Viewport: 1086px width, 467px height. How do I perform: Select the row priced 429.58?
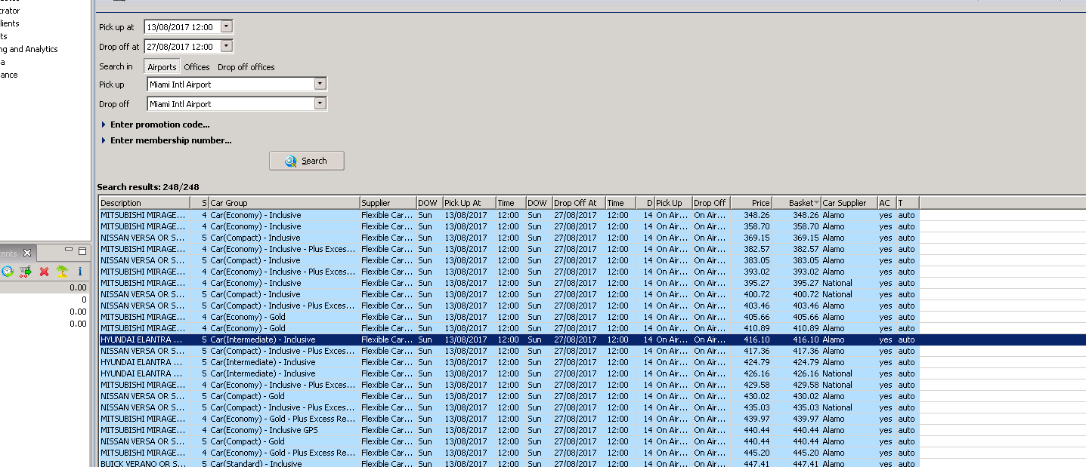pyautogui.click(x=509, y=385)
